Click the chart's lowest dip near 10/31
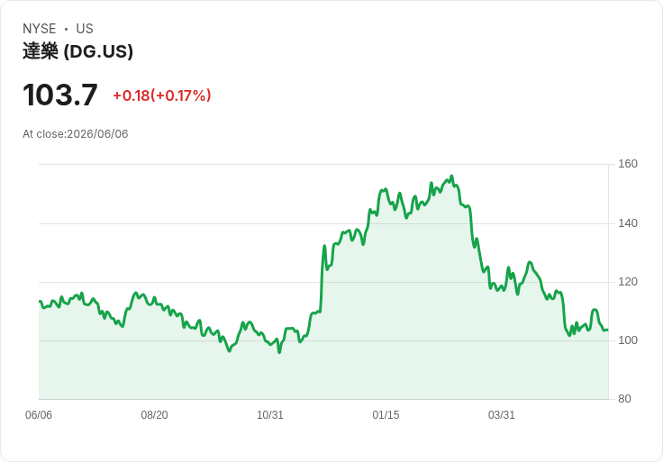The height and width of the screenshot is (462, 663). pyautogui.click(x=279, y=352)
